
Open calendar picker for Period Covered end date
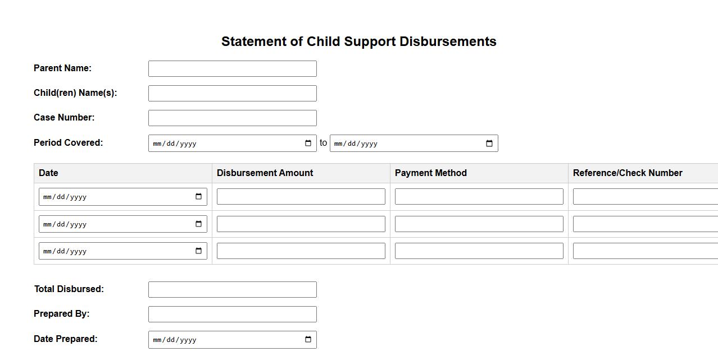489,144
